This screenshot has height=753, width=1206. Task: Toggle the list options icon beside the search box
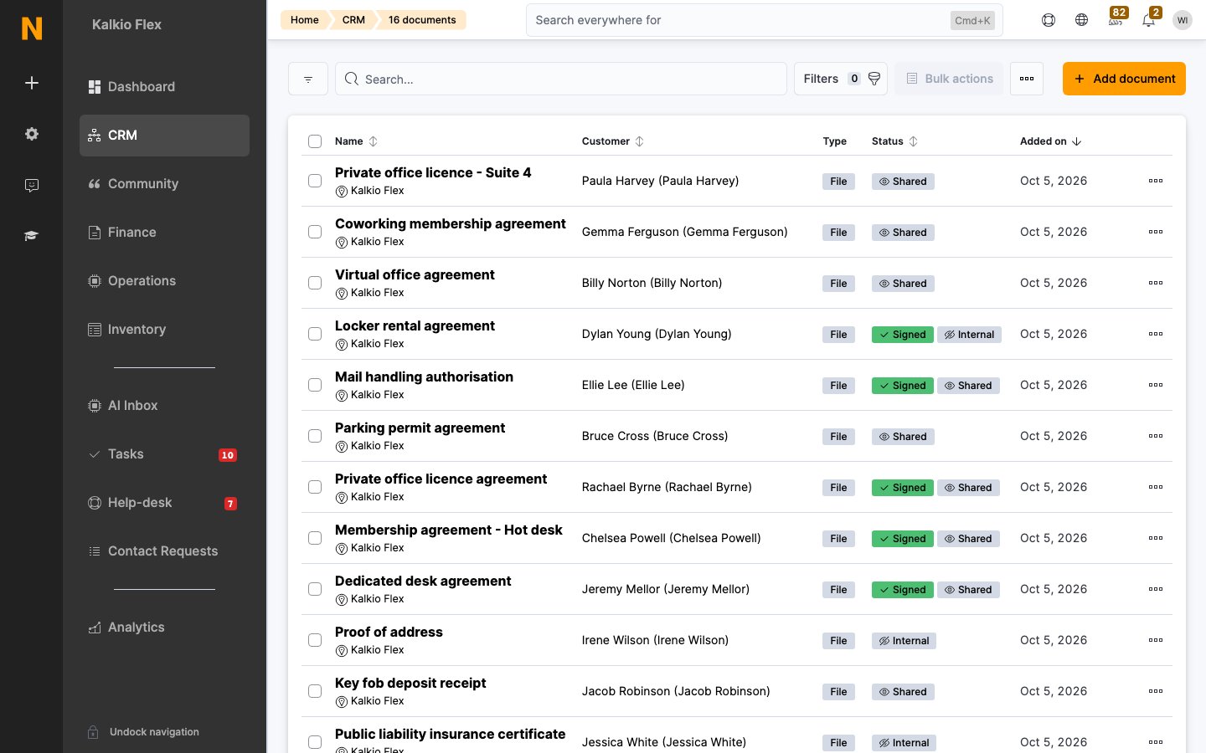click(x=308, y=79)
